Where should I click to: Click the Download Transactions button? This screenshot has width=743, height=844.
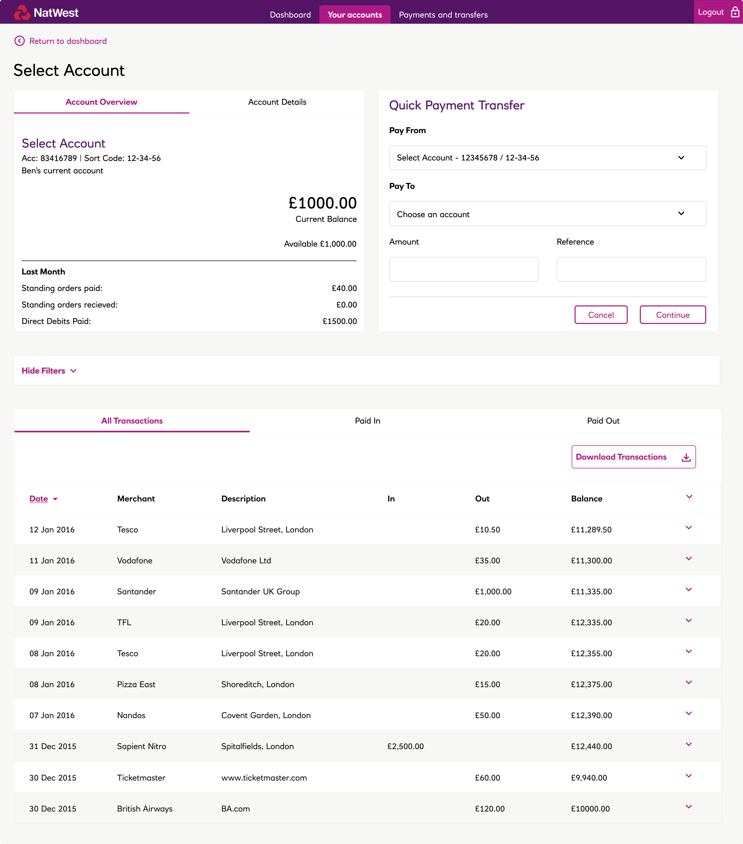(634, 457)
